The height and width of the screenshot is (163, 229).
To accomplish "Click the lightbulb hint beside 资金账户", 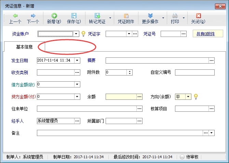I will pyautogui.click(x=83, y=34).
